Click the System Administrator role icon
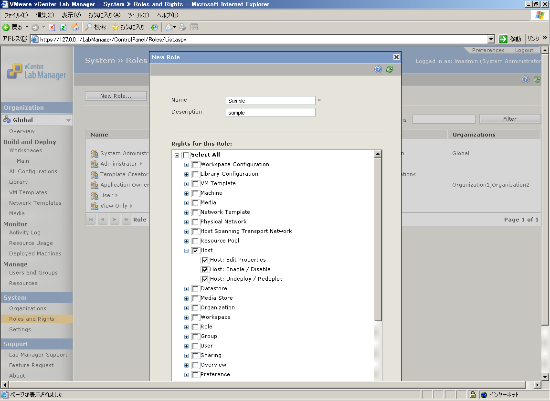This screenshot has width=550, height=401. pos(95,154)
